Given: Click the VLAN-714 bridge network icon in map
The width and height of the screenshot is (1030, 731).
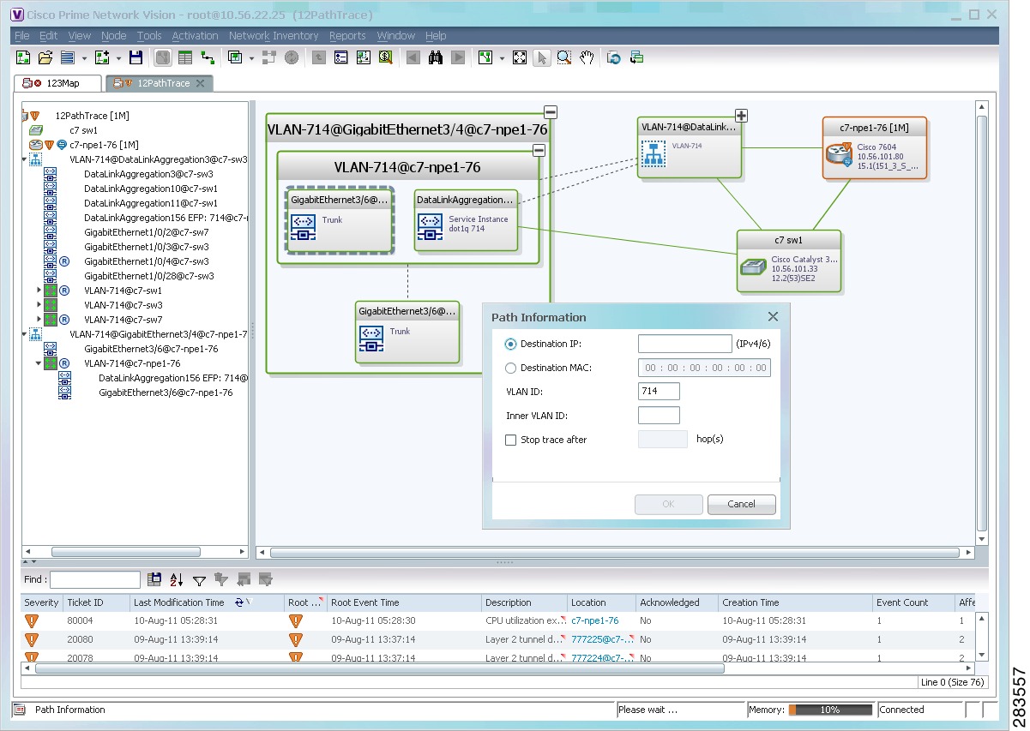Looking at the screenshot, I should click(x=654, y=153).
